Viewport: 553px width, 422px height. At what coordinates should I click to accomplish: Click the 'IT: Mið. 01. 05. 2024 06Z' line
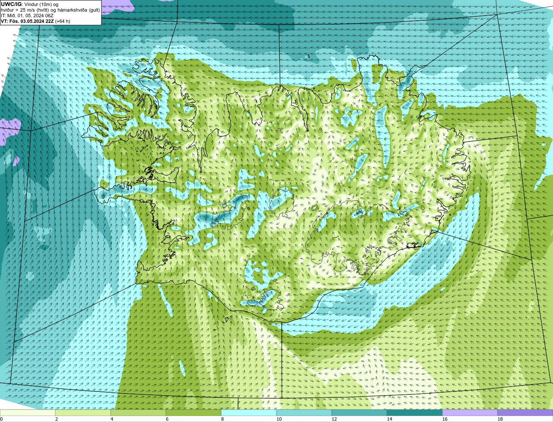click(27, 16)
